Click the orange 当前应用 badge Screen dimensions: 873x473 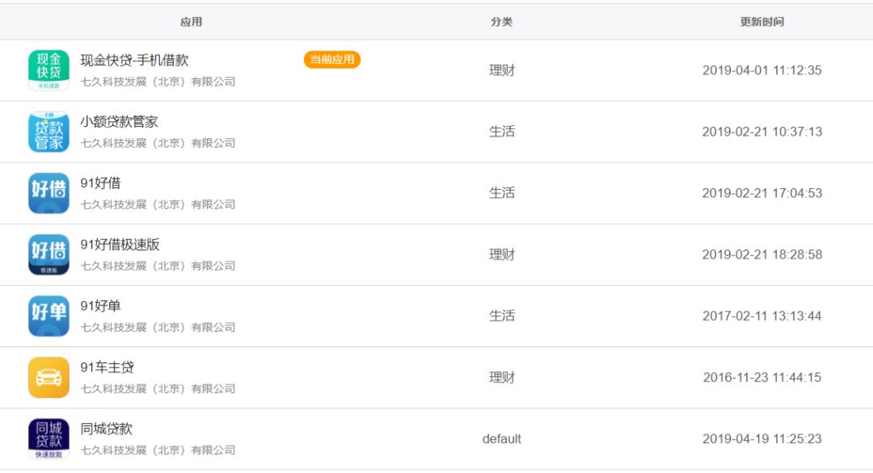(x=331, y=60)
